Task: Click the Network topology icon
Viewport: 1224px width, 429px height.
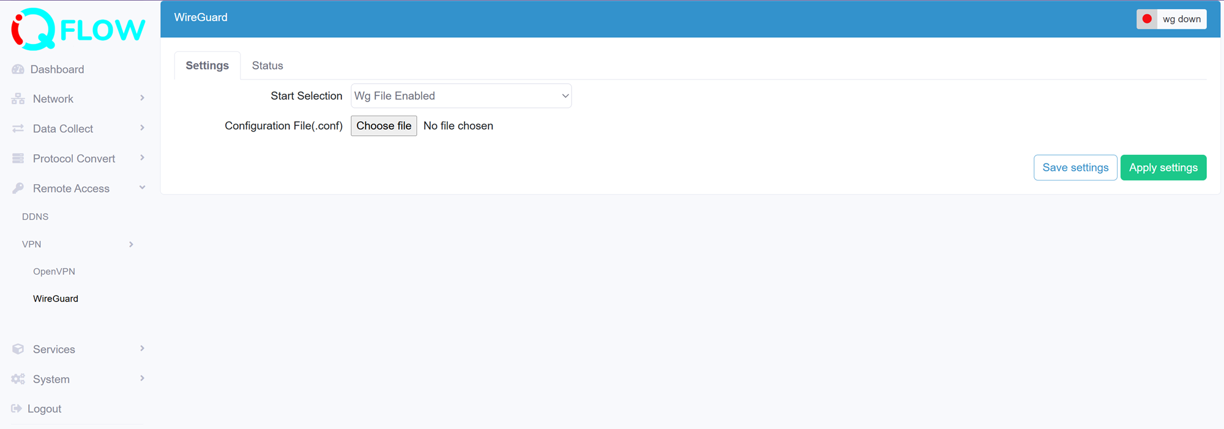Action: coord(18,99)
